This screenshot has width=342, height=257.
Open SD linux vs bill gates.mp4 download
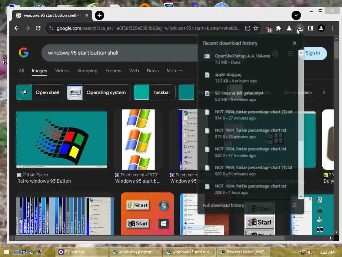[248, 96]
